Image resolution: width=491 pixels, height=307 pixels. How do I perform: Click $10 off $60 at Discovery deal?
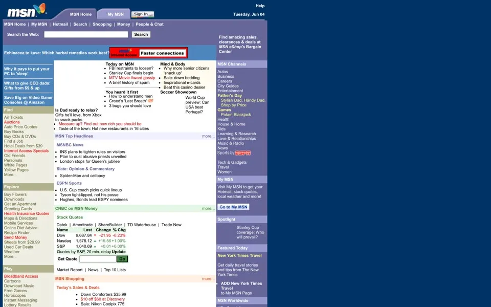[x=102, y=299]
